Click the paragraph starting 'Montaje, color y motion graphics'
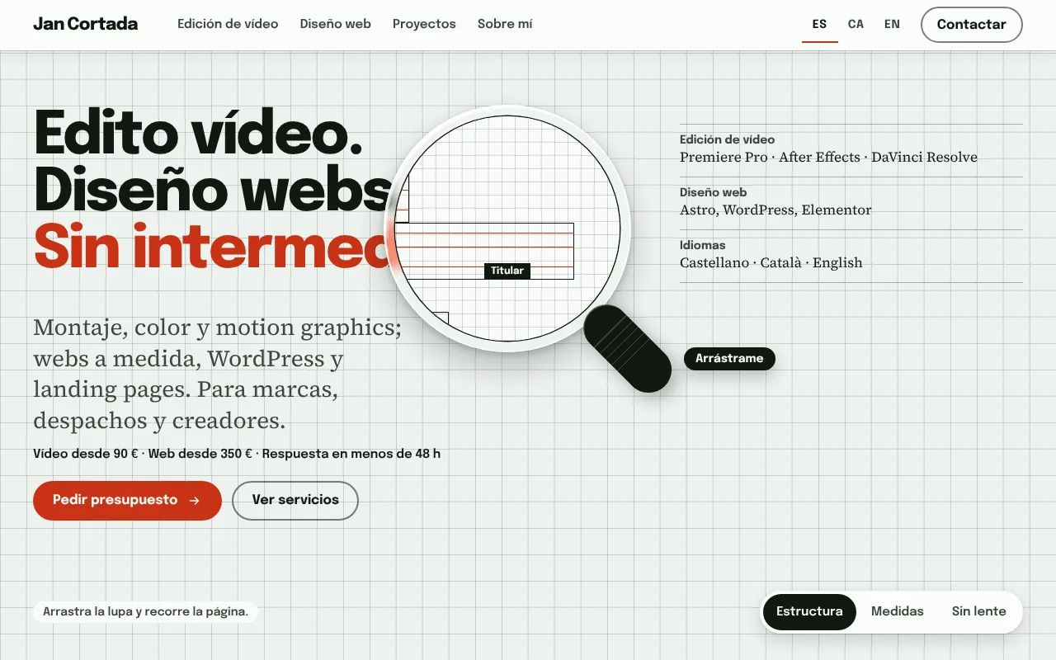Viewport: 1056px width, 660px height. tap(218, 374)
